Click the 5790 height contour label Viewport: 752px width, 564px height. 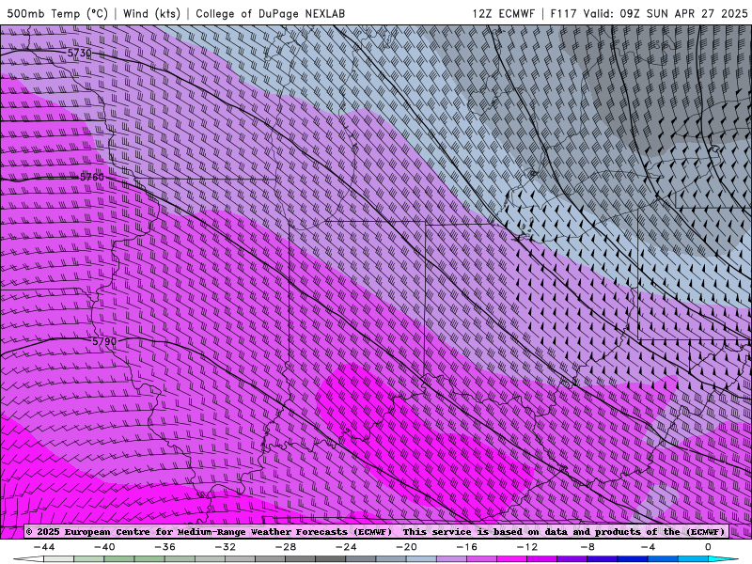point(104,341)
